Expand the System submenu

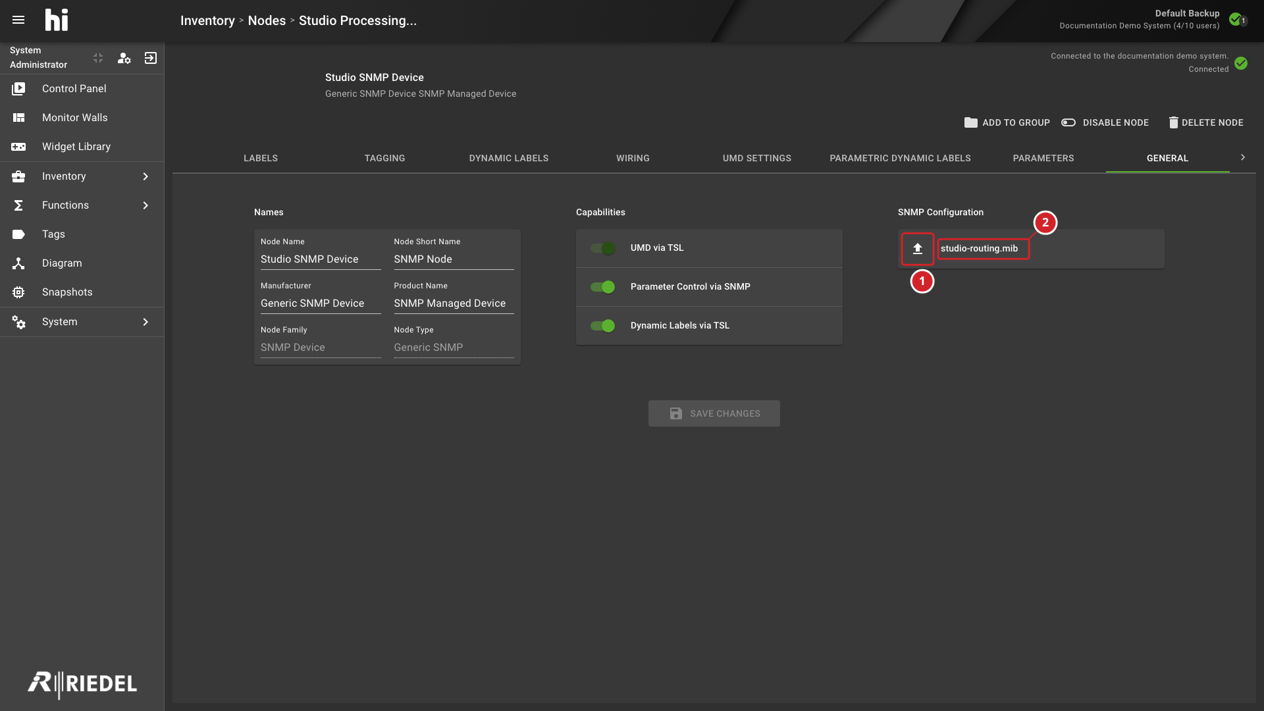pos(145,321)
